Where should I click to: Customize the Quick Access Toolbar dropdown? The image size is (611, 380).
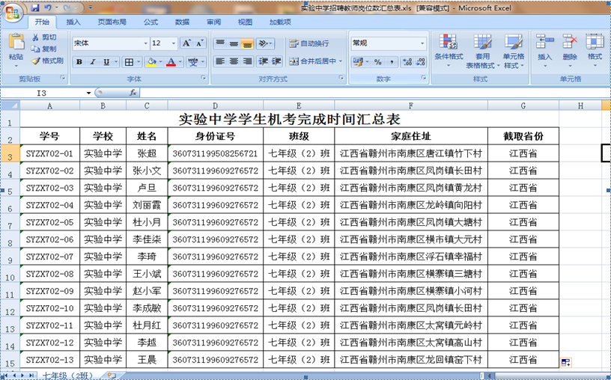(x=90, y=7)
